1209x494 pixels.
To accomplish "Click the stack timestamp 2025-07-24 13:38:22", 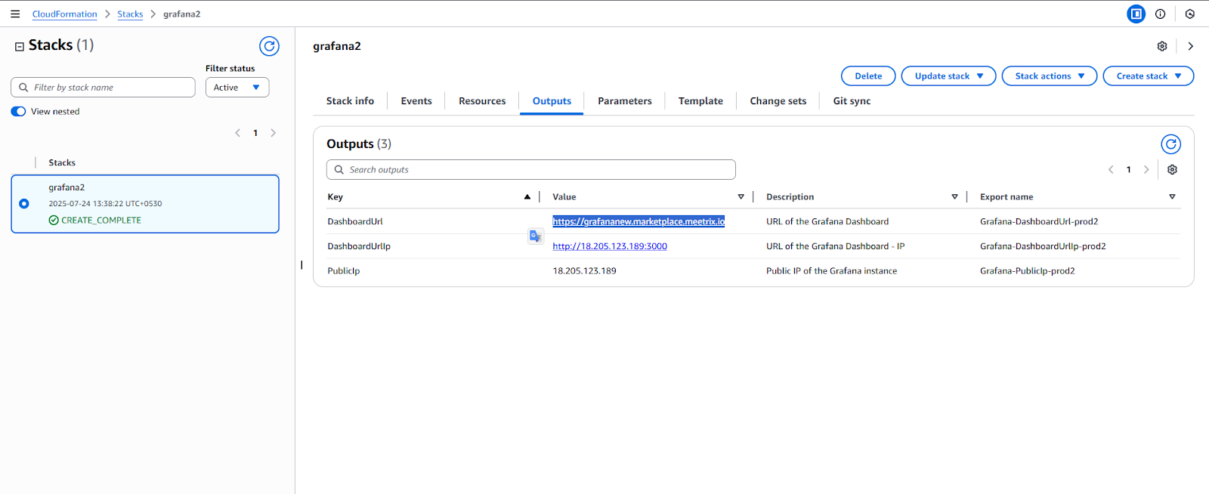I will click(x=105, y=204).
